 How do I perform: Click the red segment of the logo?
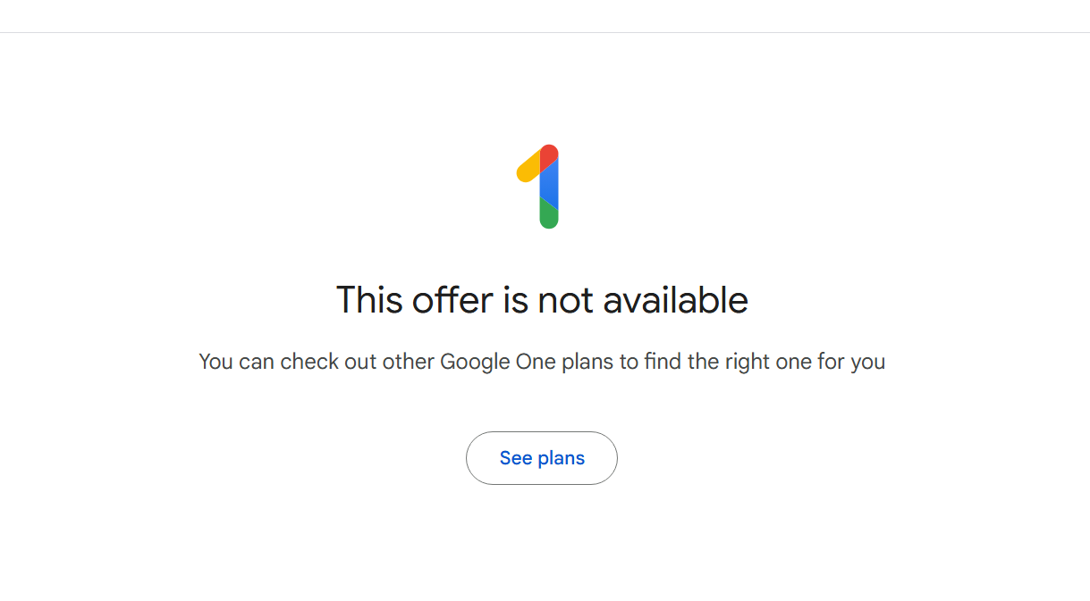(549, 155)
